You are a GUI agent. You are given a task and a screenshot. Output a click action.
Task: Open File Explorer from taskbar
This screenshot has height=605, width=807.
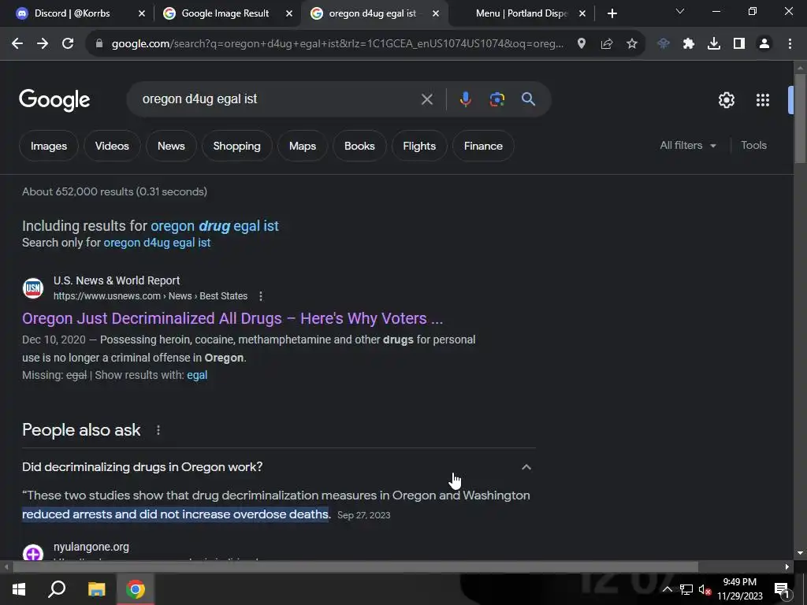tap(96, 589)
